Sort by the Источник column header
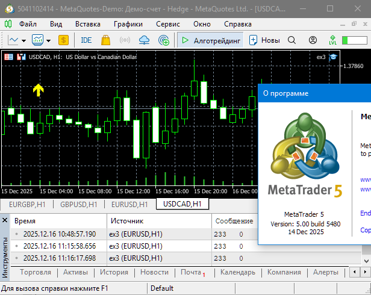Image resolution: width=371 pixels, height=295 pixels. tap(159, 221)
